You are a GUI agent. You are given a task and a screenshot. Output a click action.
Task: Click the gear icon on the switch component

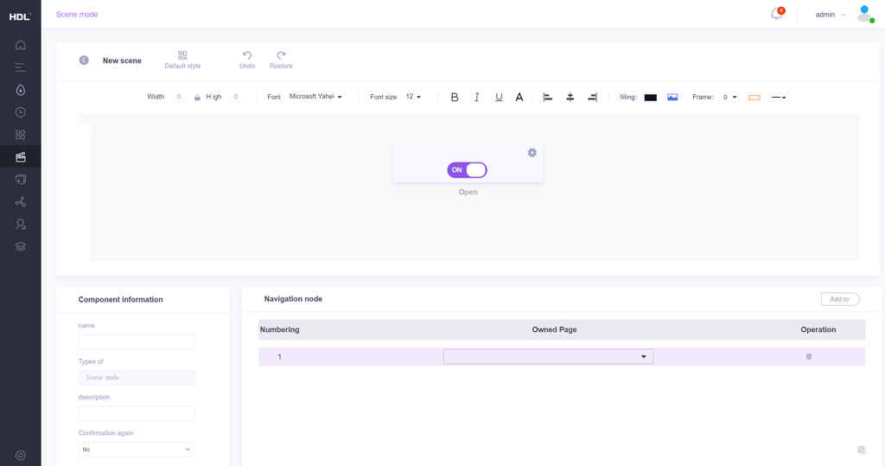532,152
